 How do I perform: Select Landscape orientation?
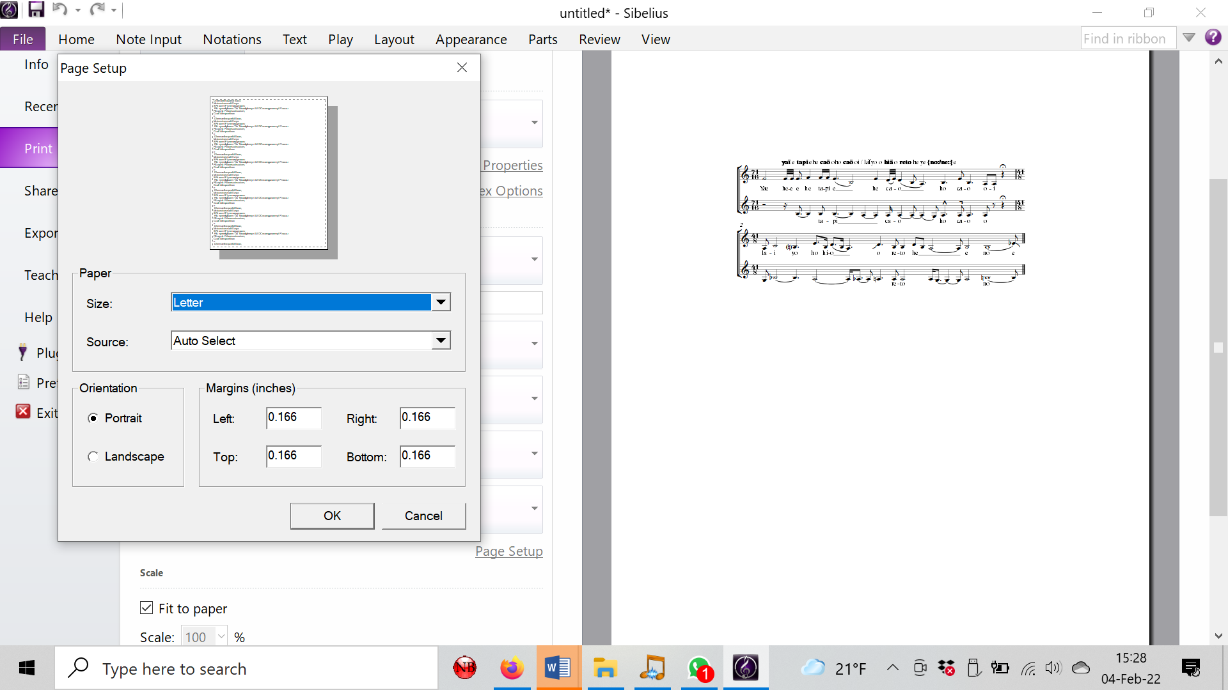coord(93,456)
